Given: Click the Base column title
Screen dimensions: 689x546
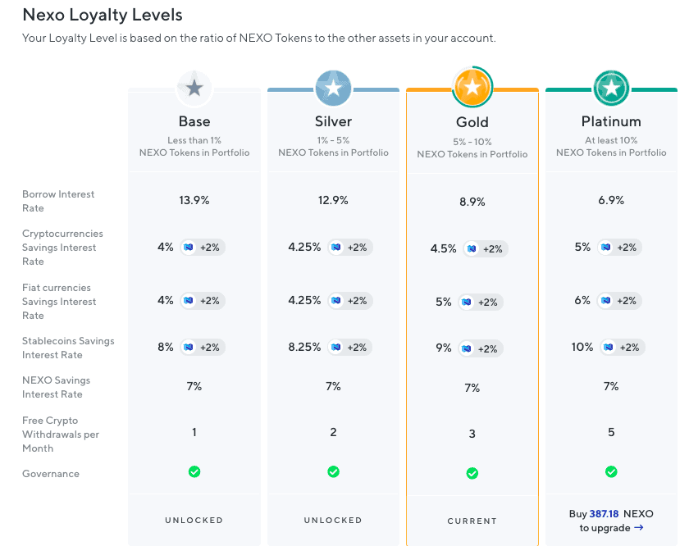Looking at the screenshot, I should pos(194,121).
